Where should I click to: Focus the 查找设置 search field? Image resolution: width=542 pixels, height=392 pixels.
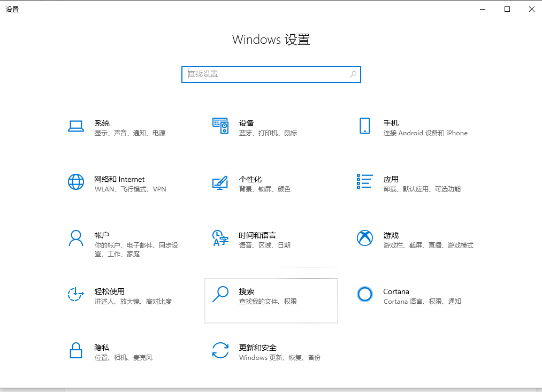(x=265, y=74)
